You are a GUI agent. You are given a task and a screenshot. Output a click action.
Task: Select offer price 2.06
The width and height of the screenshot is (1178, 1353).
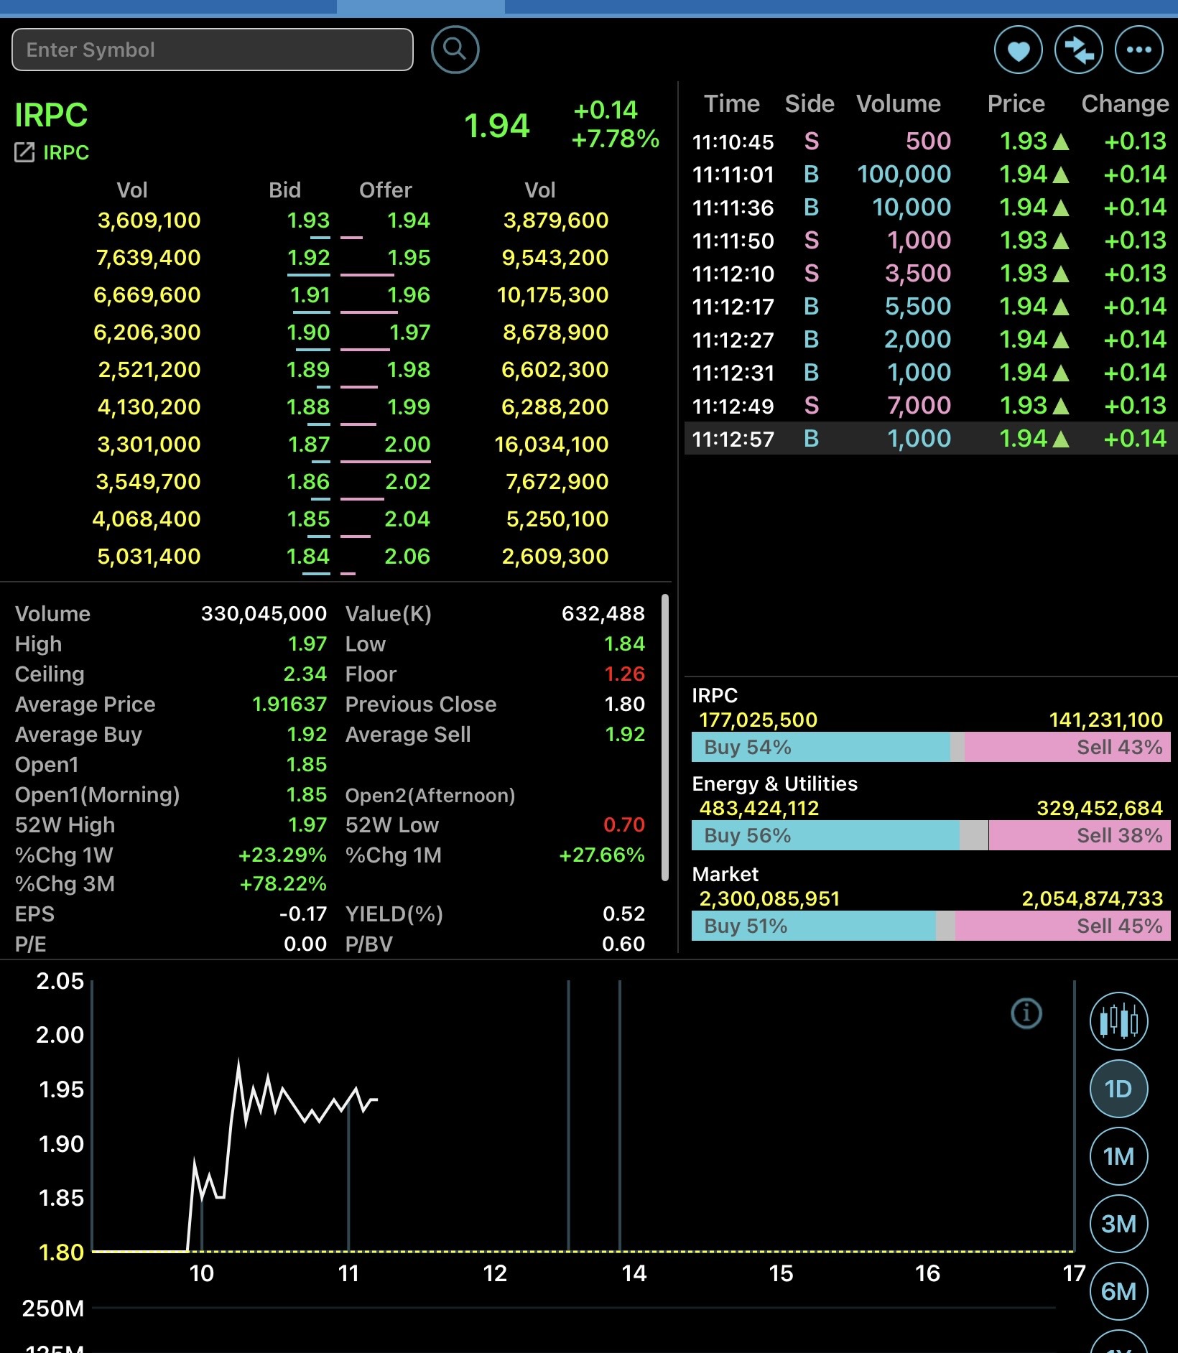click(x=407, y=557)
